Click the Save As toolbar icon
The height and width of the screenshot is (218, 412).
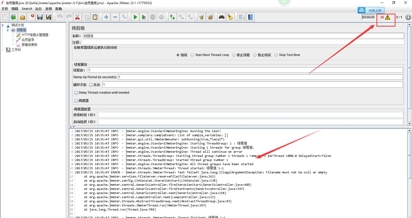(49, 17)
